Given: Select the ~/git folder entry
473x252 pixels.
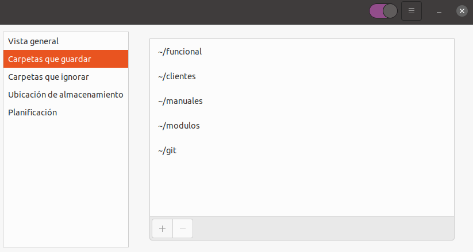Looking at the screenshot, I should tap(302, 150).
